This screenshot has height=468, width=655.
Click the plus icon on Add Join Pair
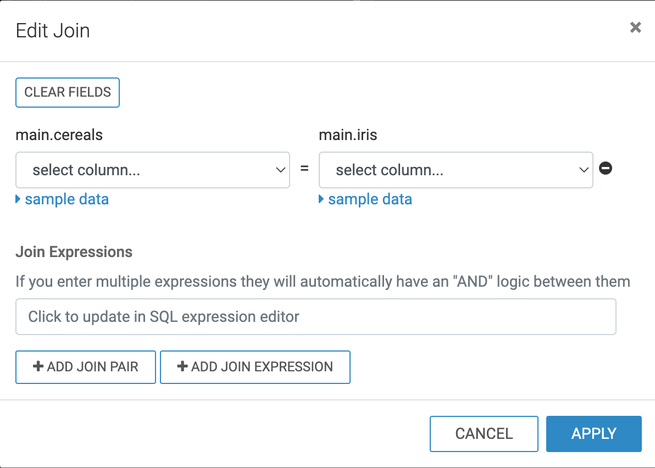point(38,366)
